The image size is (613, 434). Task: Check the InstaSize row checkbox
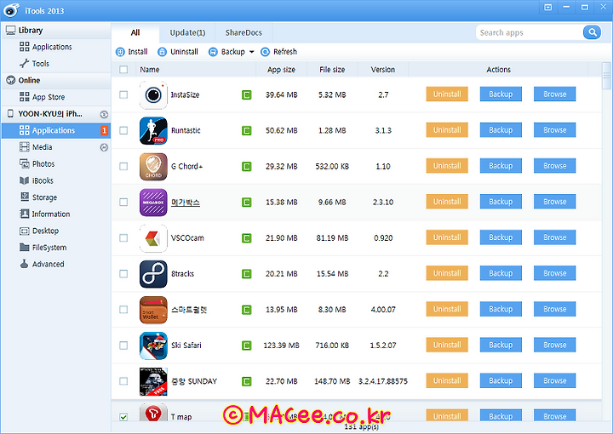tap(123, 95)
